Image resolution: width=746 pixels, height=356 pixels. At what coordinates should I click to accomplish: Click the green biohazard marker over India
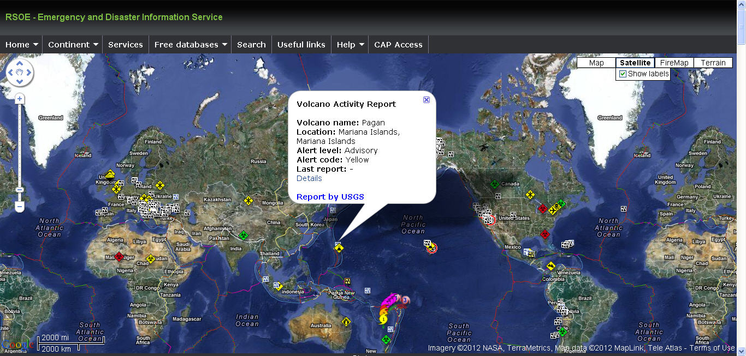click(244, 236)
